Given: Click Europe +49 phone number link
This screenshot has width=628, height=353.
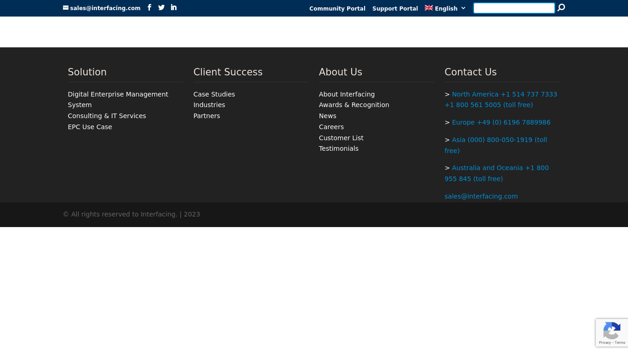Looking at the screenshot, I should [501, 122].
